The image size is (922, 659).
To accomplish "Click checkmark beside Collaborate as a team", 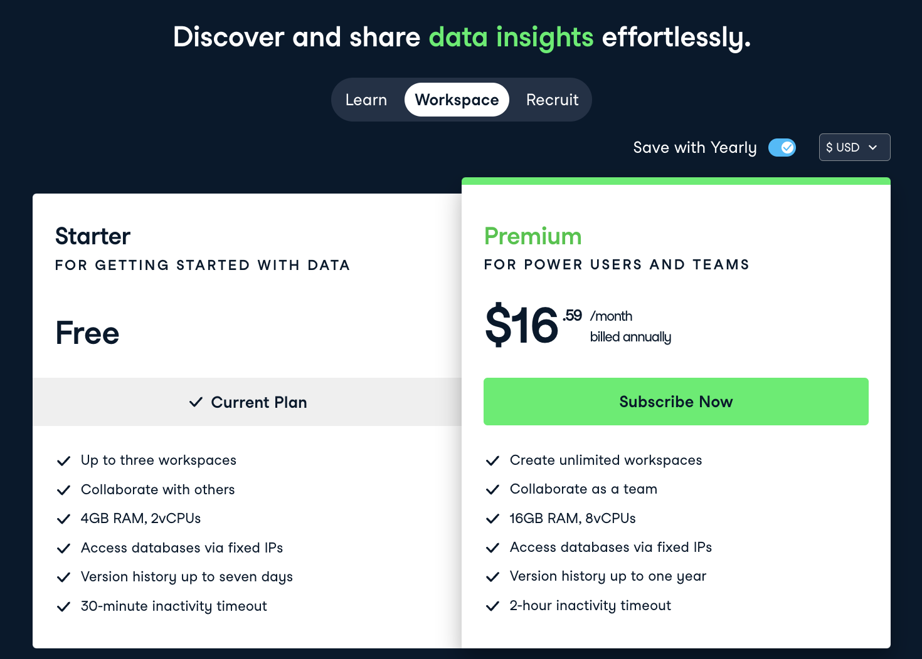I will pos(492,490).
